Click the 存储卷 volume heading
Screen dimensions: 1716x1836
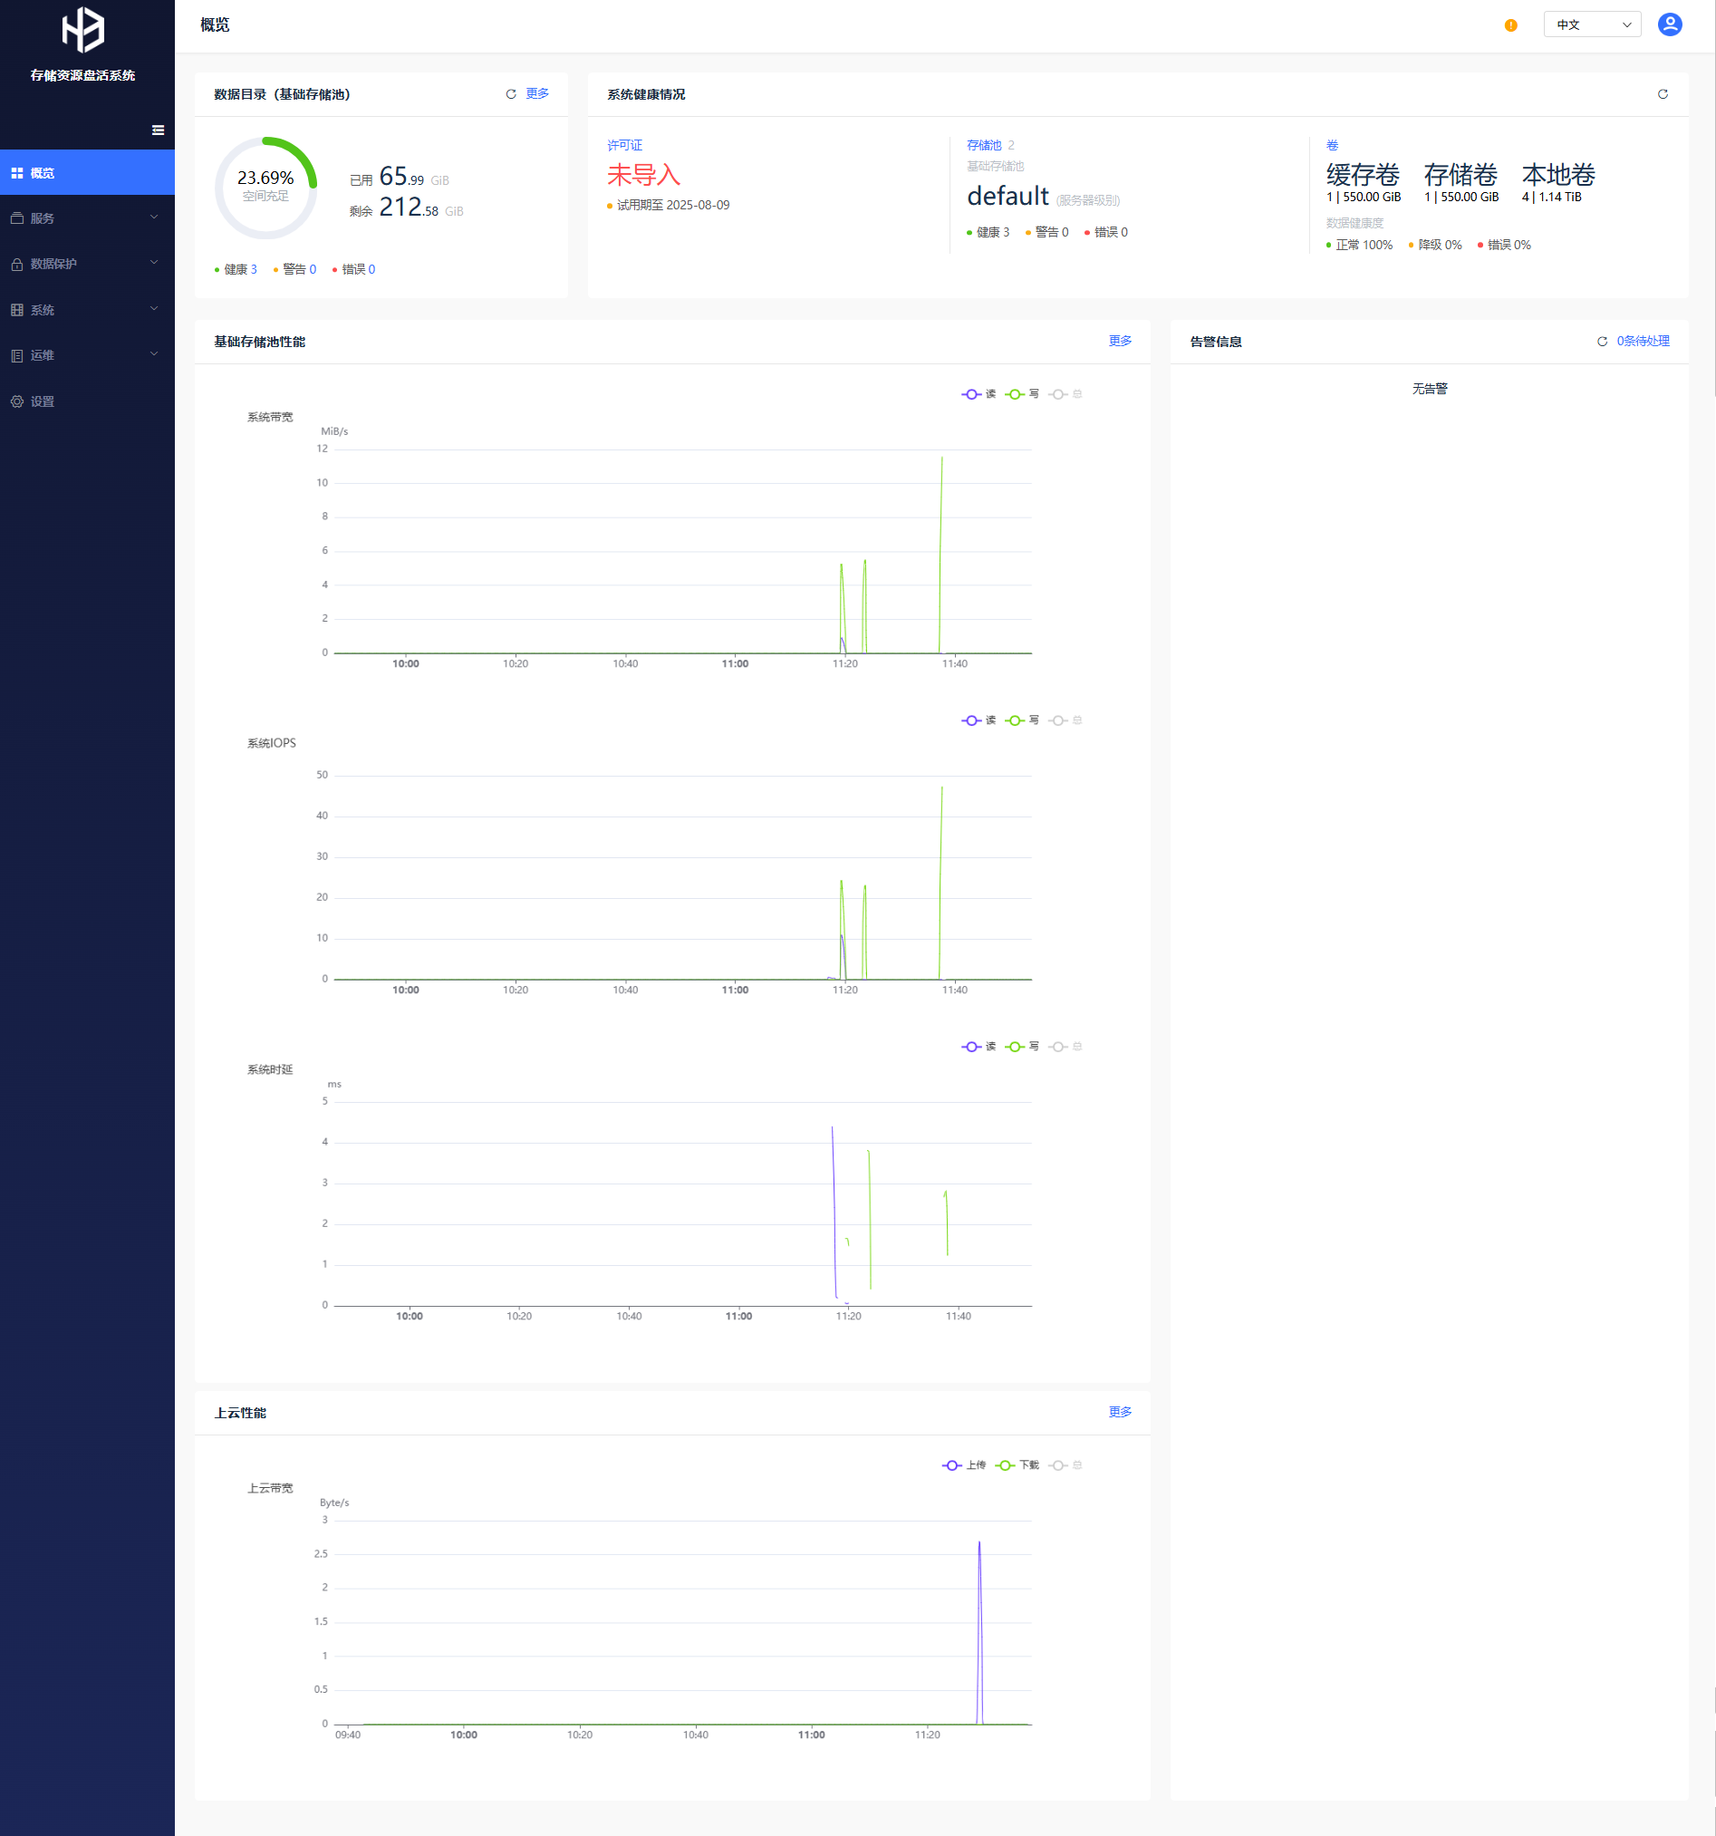pos(1461,175)
